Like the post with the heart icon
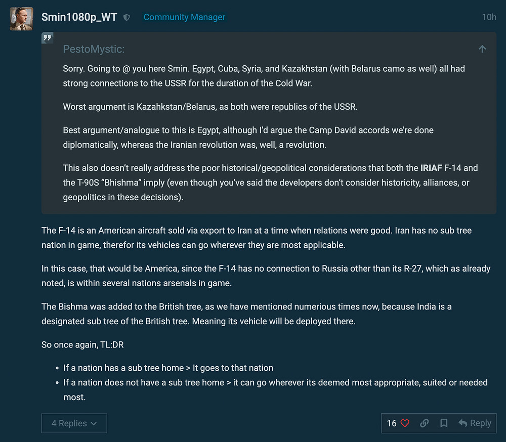506x442 pixels. click(x=405, y=423)
